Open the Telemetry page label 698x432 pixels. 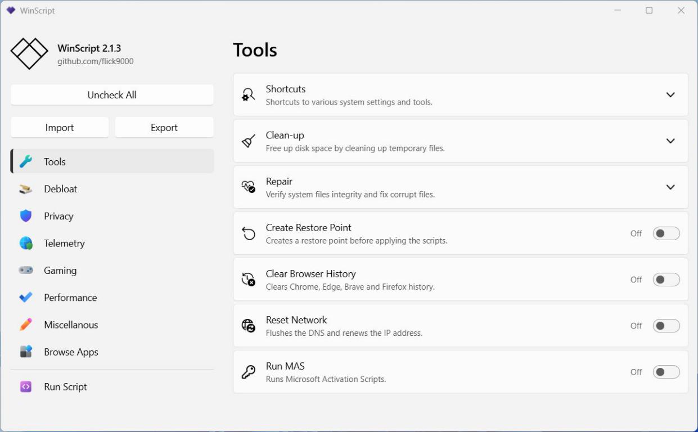64,243
